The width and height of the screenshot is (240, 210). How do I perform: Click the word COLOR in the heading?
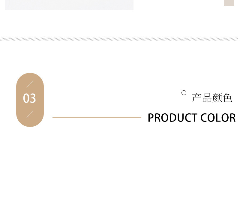click(x=218, y=118)
